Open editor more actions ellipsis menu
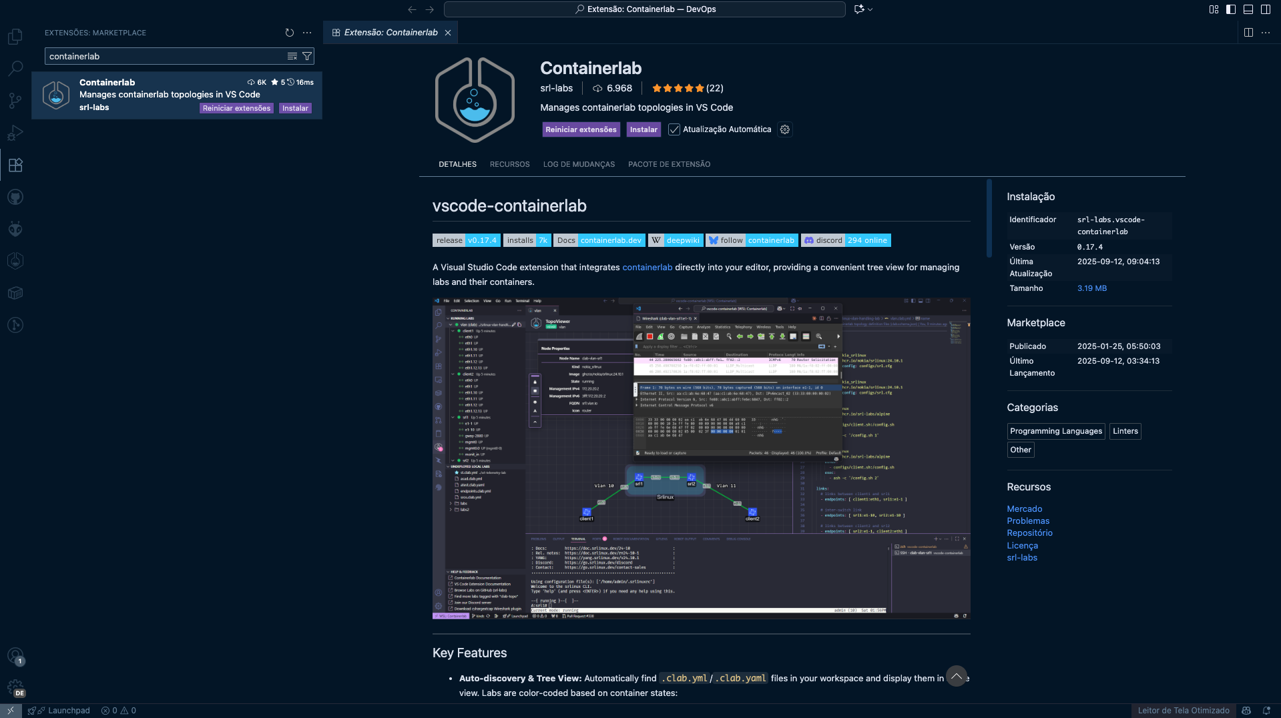The image size is (1281, 718). (x=1266, y=33)
